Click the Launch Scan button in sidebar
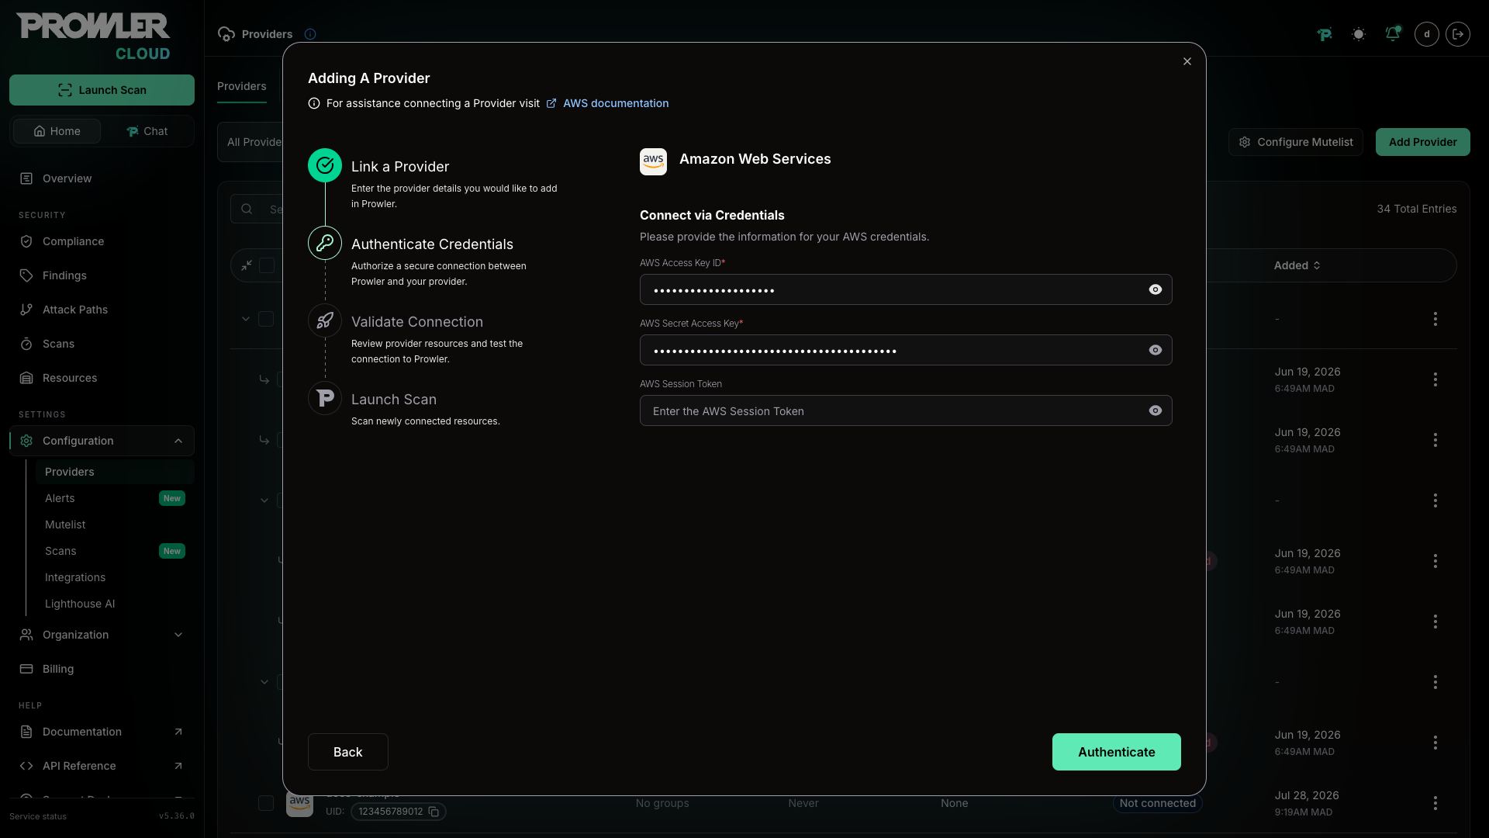The width and height of the screenshot is (1489, 838). [x=102, y=90]
